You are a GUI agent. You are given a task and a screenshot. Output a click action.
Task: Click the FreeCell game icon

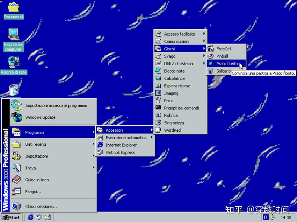pos(210,49)
